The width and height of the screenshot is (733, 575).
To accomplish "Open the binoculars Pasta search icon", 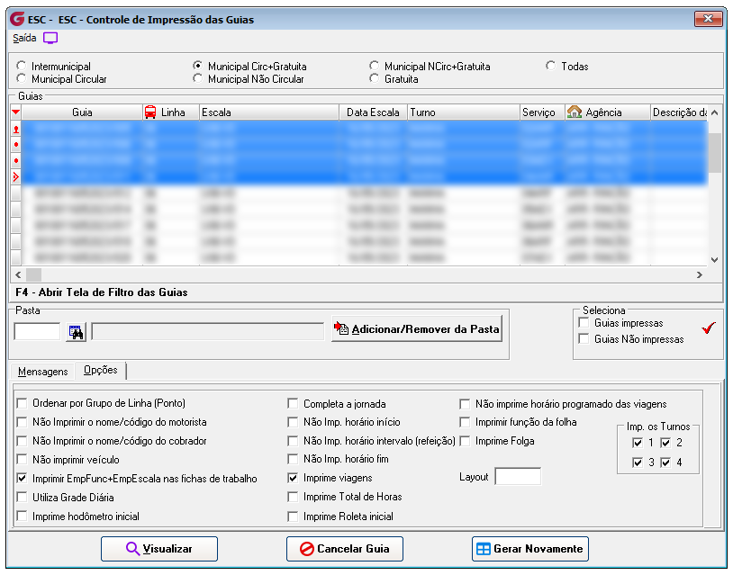I will click(x=77, y=332).
